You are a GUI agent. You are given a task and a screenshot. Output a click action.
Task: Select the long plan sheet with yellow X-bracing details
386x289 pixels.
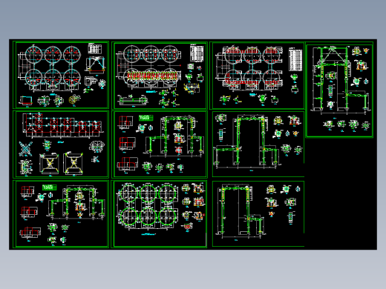(x=61, y=144)
